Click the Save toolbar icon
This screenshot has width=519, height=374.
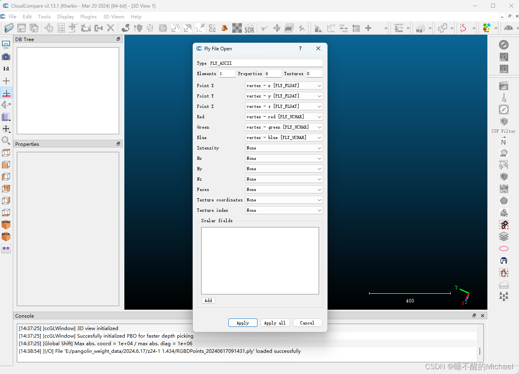click(22, 28)
